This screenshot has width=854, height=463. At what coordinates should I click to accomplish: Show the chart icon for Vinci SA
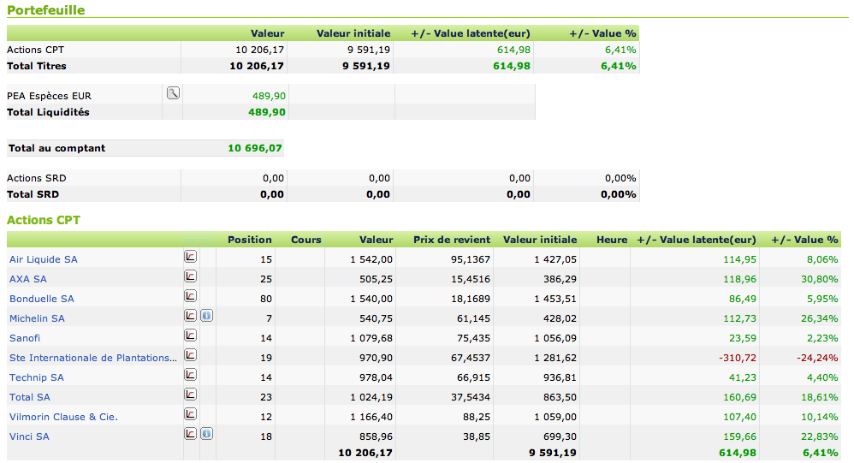190,433
